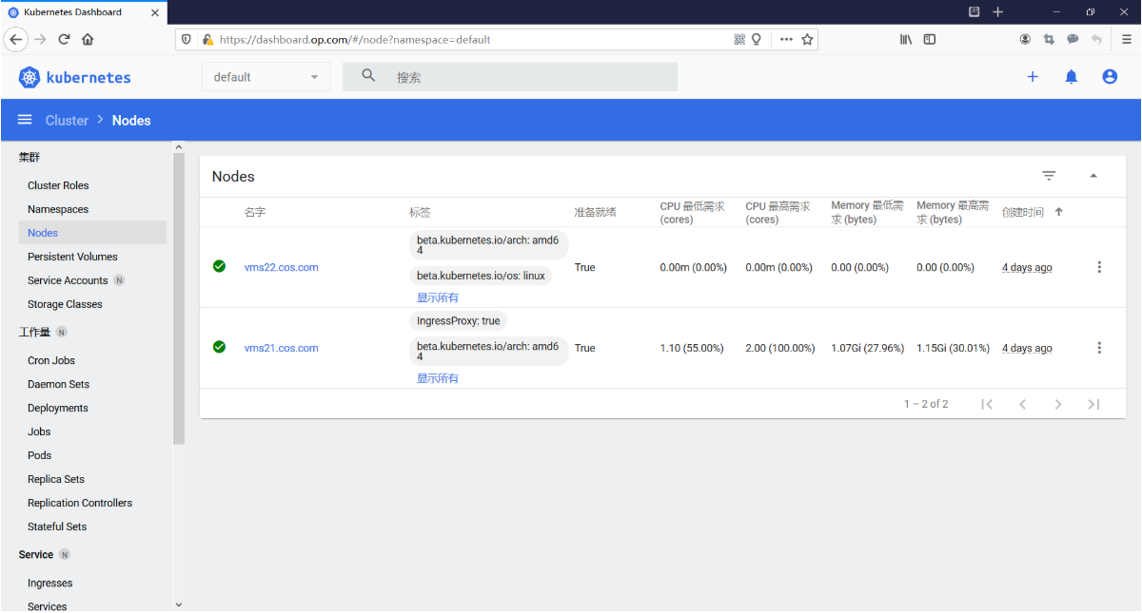Click green status icon of vms21.cos.com
The image size is (1142, 613).
tap(220, 347)
